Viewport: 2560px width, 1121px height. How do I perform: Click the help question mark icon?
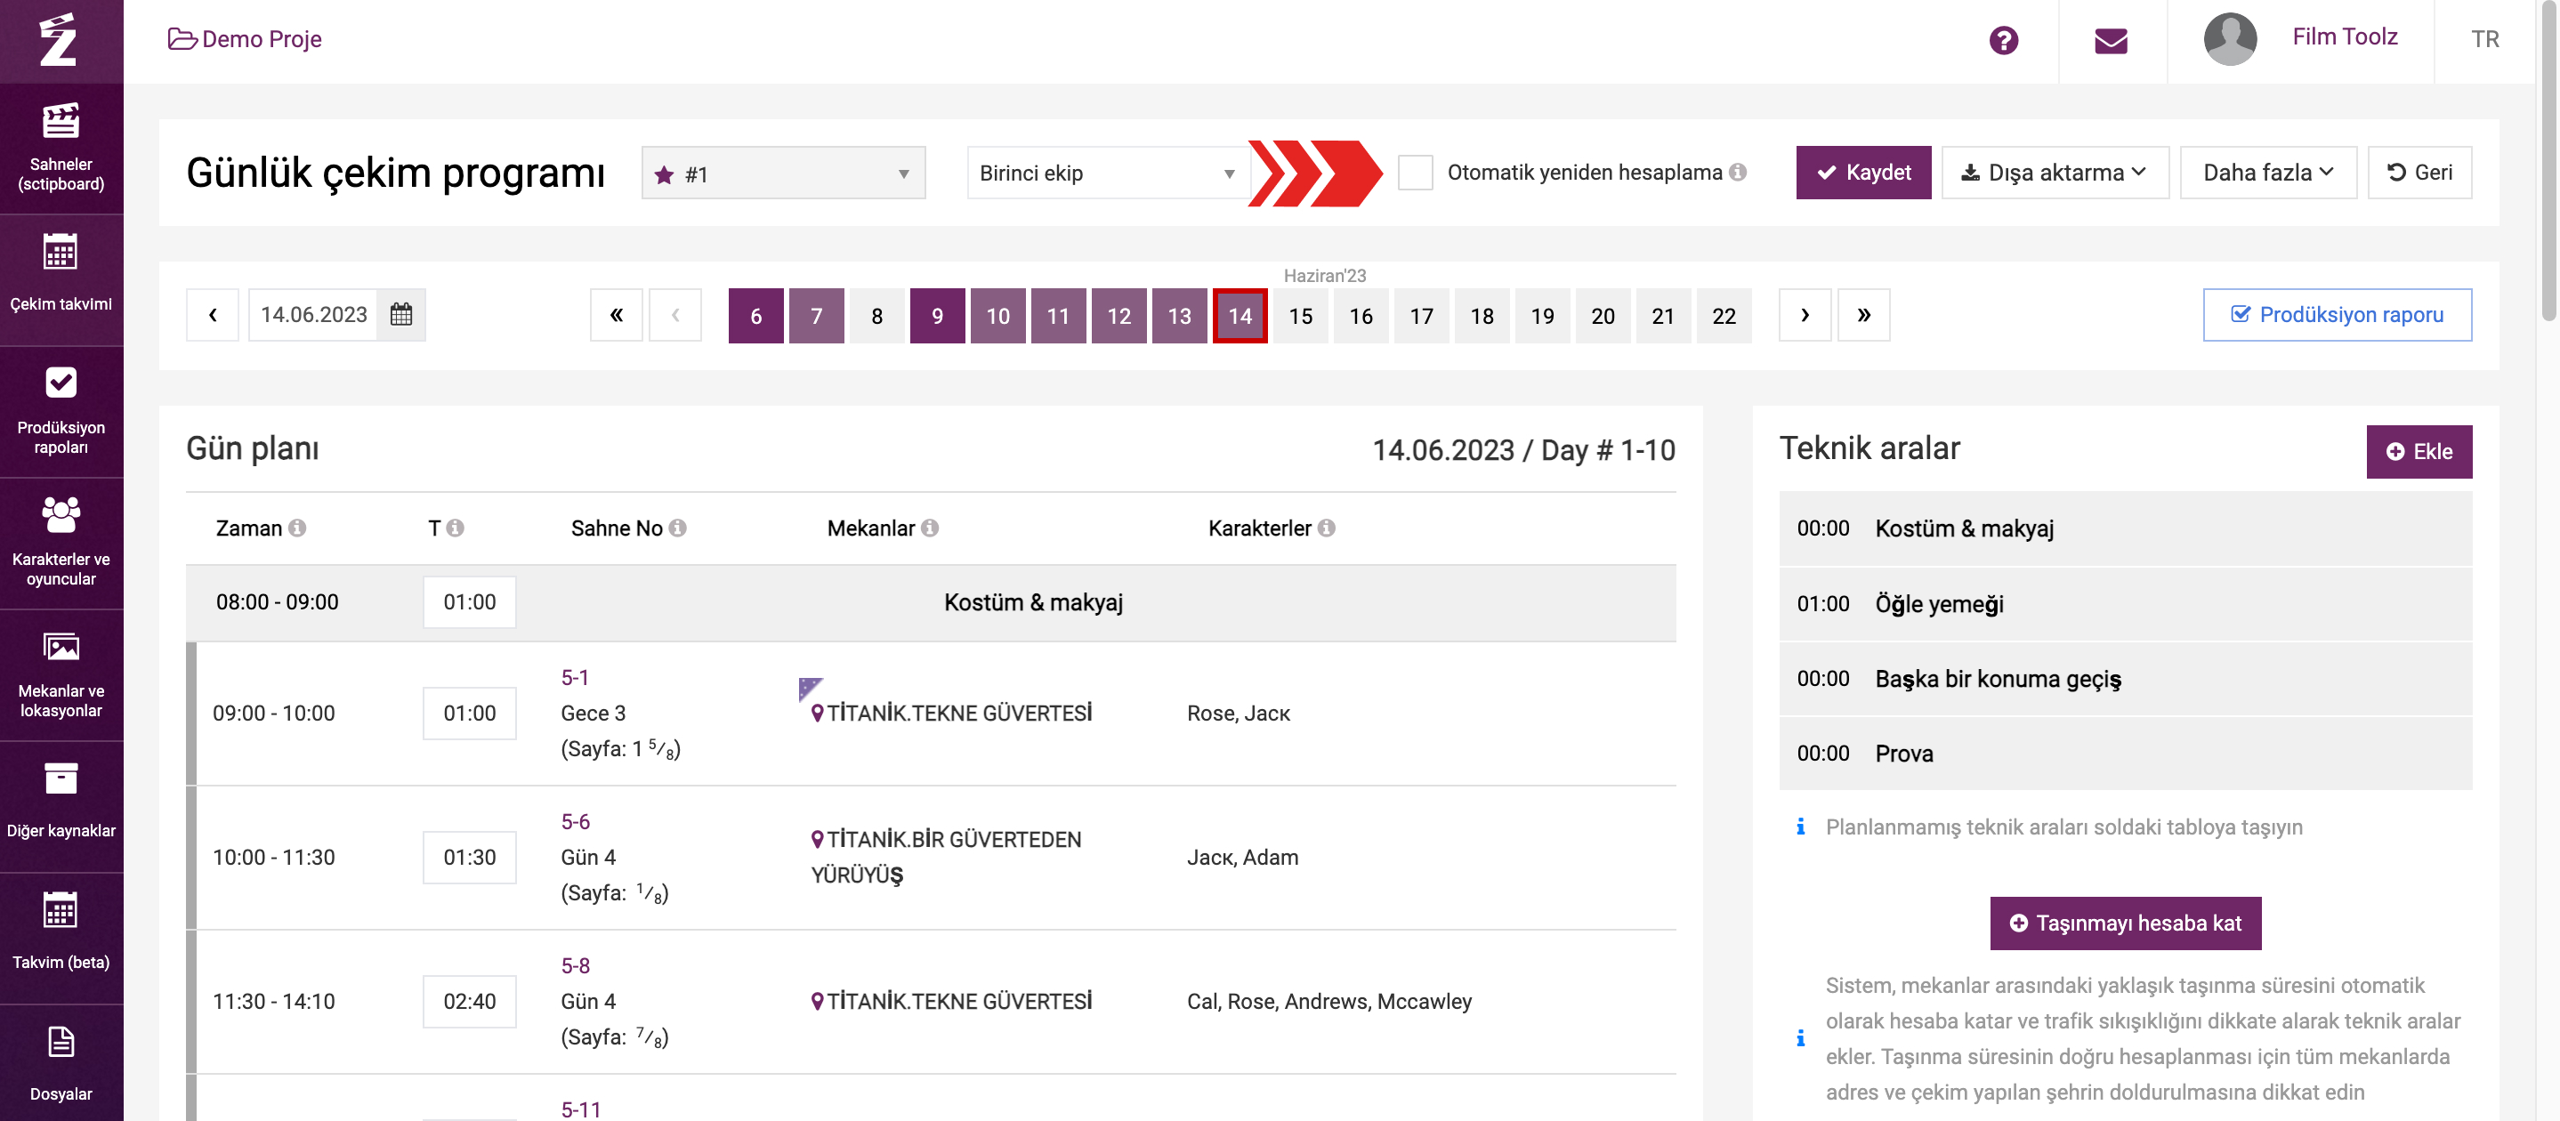(x=2004, y=40)
